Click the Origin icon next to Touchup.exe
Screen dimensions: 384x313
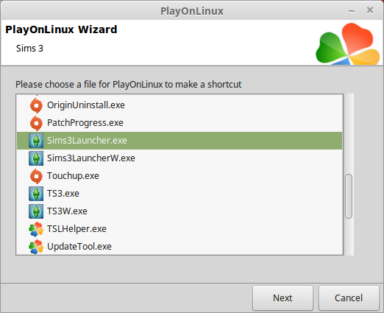pos(36,176)
